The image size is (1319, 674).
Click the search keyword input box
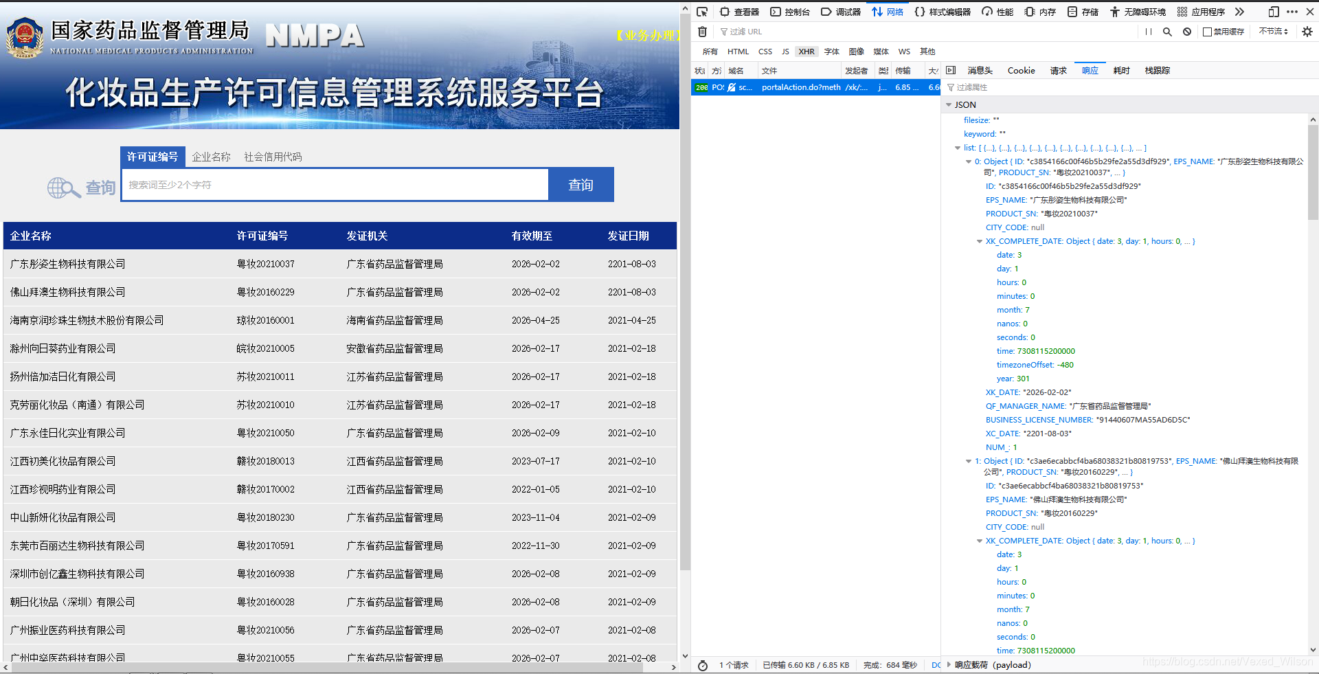pyautogui.click(x=335, y=185)
